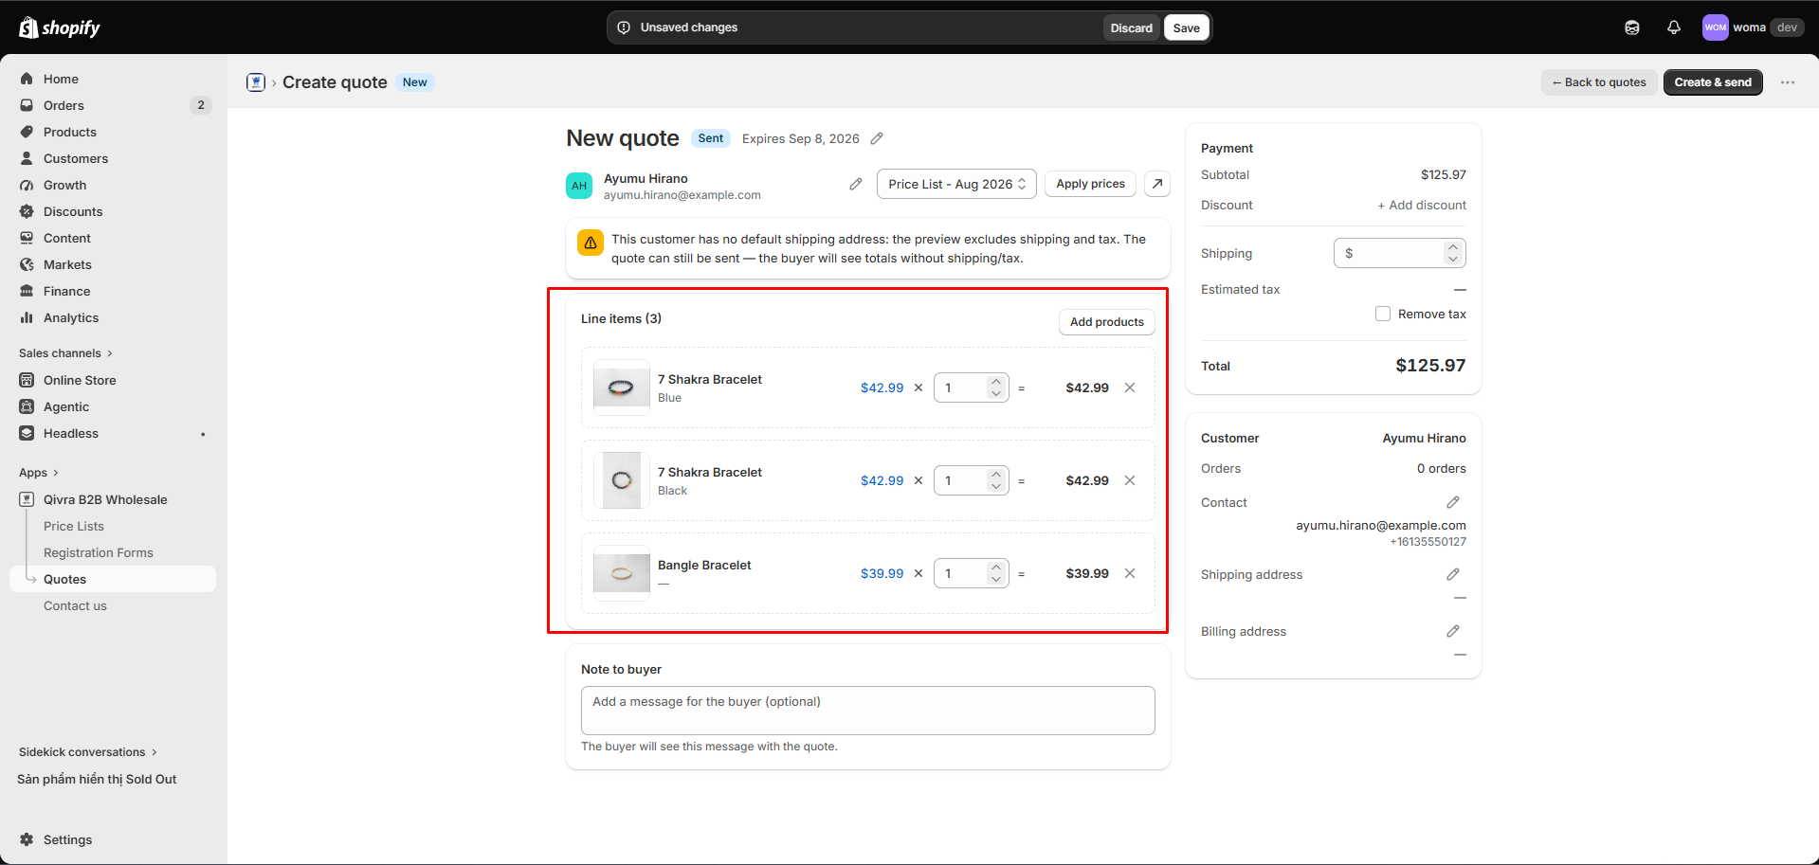
Task: Click the Bangle Bracelet quantity field
Action: (x=971, y=573)
